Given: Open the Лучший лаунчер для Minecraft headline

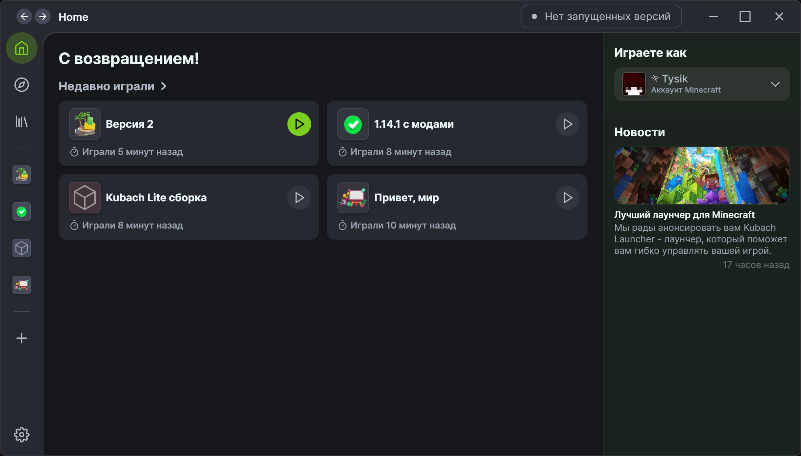Looking at the screenshot, I should (684, 215).
